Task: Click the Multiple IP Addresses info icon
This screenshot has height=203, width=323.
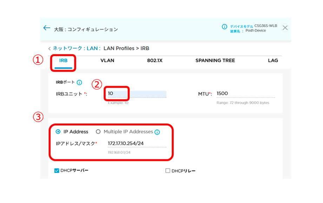Action: point(157,132)
